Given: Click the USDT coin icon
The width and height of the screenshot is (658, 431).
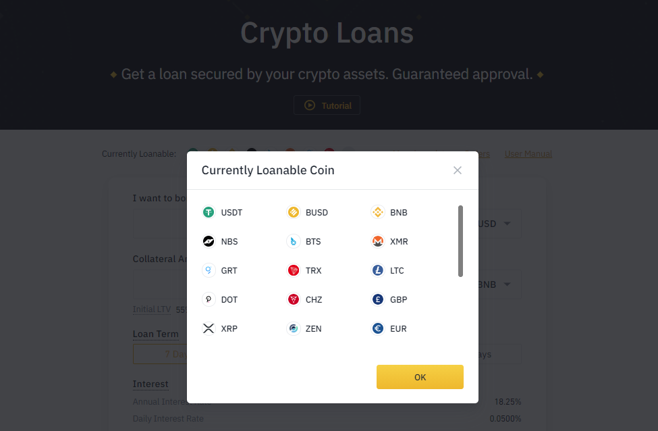Looking at the screenshot, I should click(209, 212).
